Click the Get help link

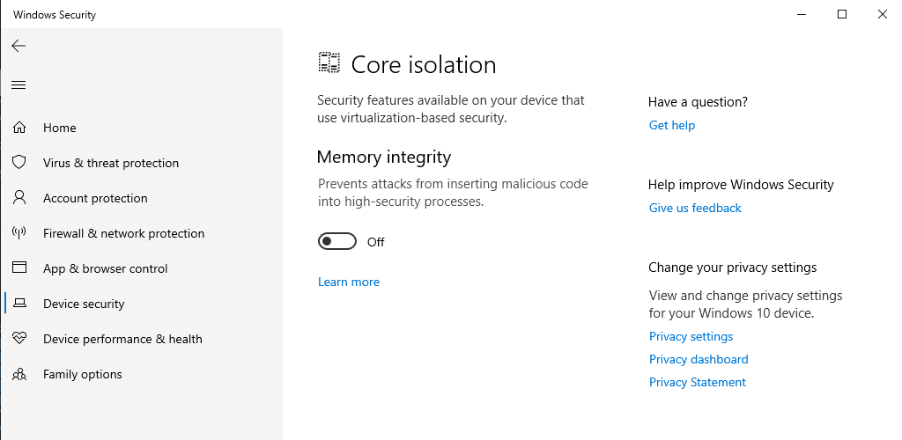tap(672, 126)
